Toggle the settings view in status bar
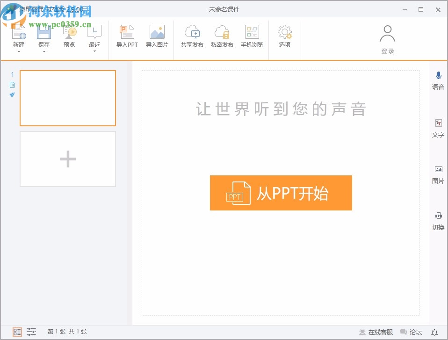Viewport: 448px width, 340px height. pyautogui.click(x=31, y=332)
